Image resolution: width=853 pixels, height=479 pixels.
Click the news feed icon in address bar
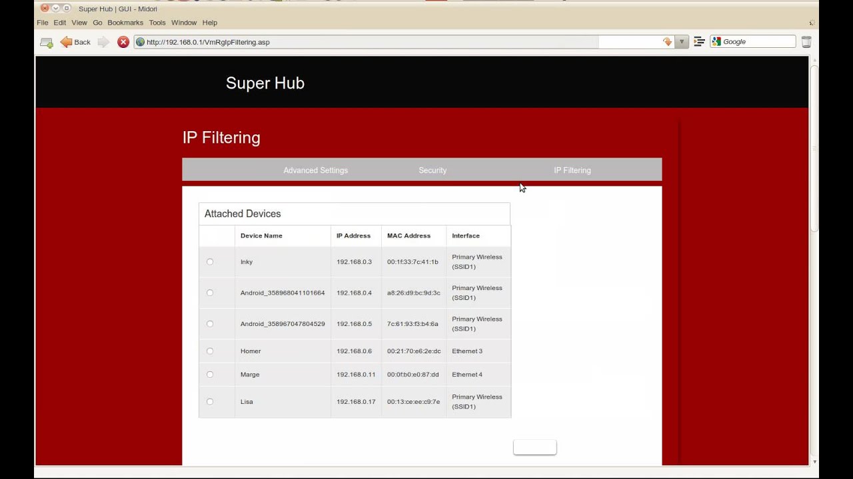pos(667,42)
